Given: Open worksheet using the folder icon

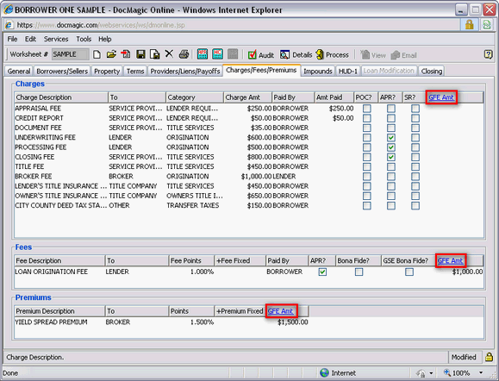Looking at the screenshot, I should (111, 54).
